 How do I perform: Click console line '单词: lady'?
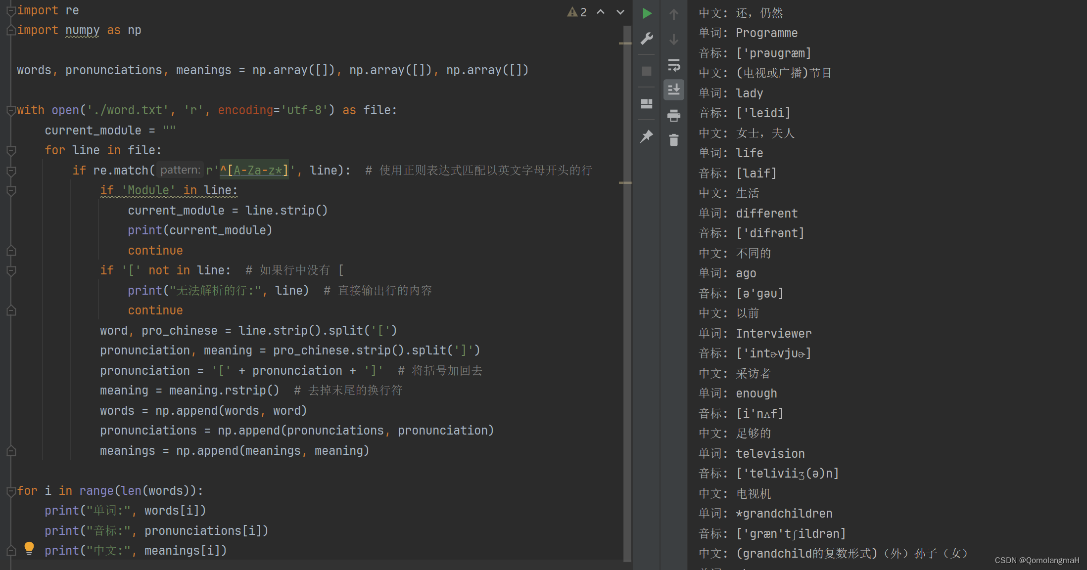point(731,93)
